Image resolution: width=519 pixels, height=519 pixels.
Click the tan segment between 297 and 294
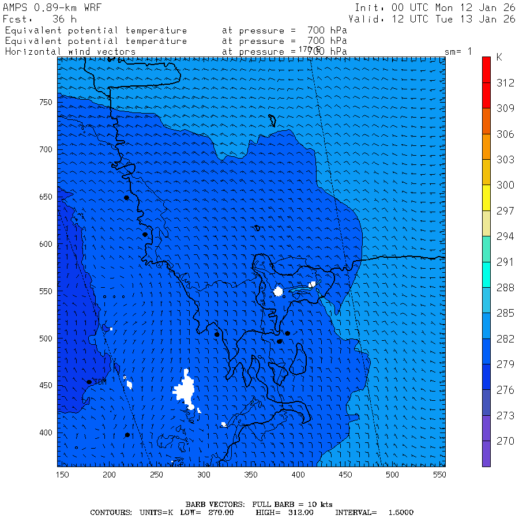(486, 223)
